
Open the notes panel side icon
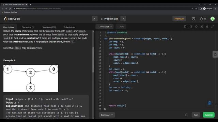click(x=215, y=54)
